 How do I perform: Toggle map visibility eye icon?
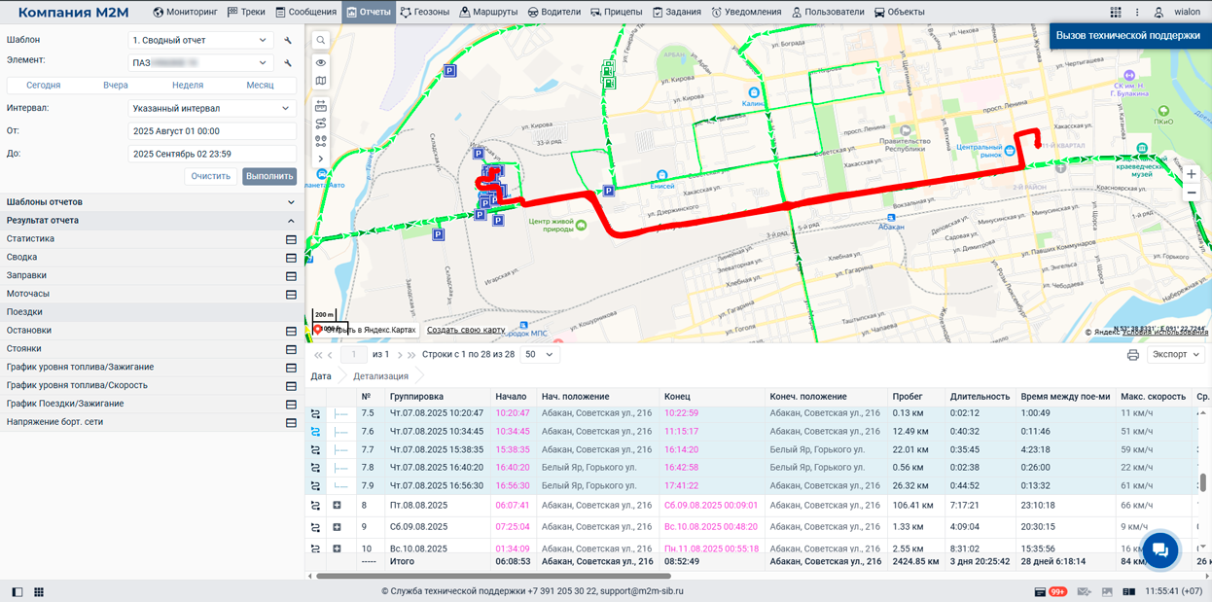point(320,62)
